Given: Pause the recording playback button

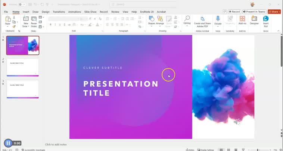Looking at the screenshot, I should click(x=8, y=143).
